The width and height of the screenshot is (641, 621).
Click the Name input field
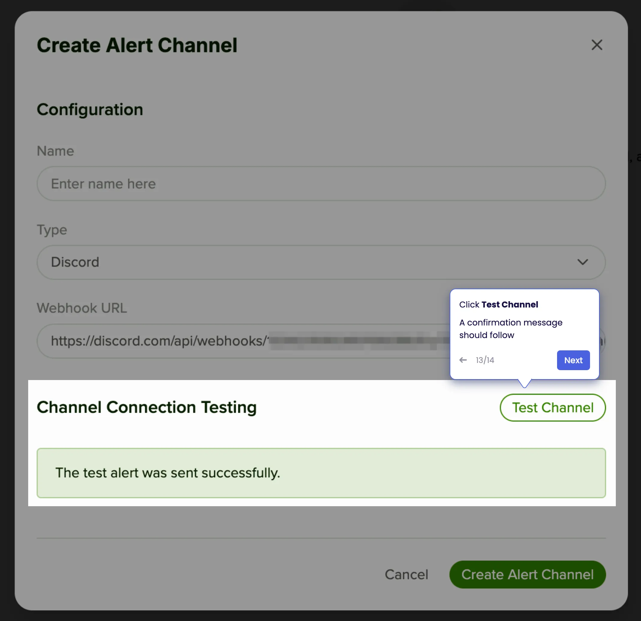321,183
